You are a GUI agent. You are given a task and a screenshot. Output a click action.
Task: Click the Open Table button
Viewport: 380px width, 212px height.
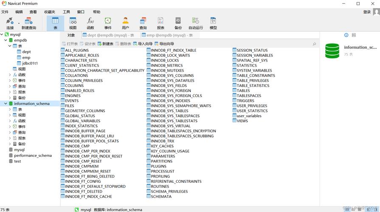(x=70, y=44)
